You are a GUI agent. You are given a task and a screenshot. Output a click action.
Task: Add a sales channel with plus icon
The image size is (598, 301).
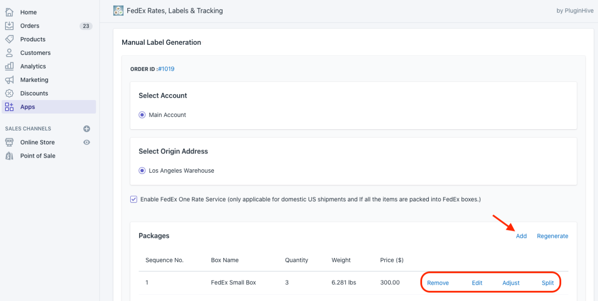click(87, 129)
